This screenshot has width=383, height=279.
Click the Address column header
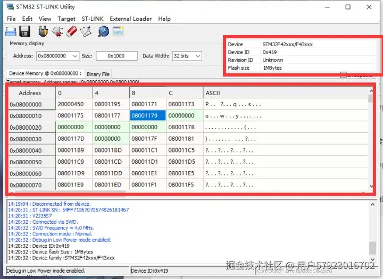pyautogui.click(x=32, y=93)
